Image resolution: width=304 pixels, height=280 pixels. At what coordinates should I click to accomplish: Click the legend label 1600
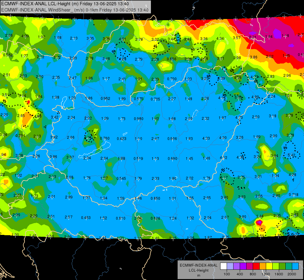click(x=279, y=274)
